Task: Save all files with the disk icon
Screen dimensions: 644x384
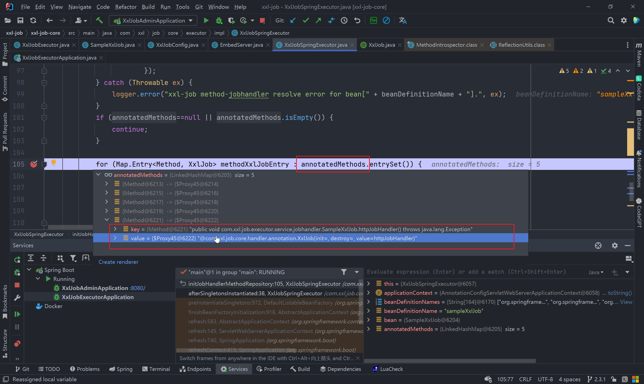Action: (20, 20)
